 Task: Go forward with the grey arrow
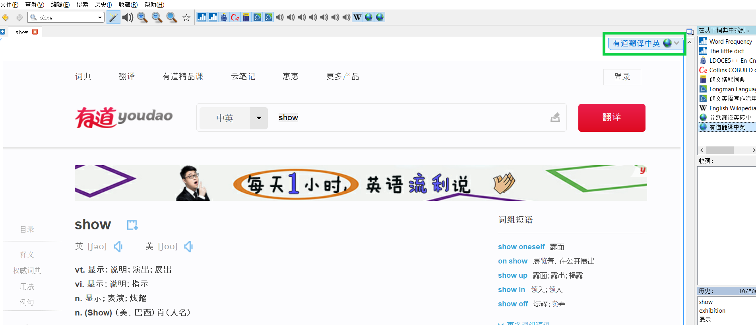[19, 17]
